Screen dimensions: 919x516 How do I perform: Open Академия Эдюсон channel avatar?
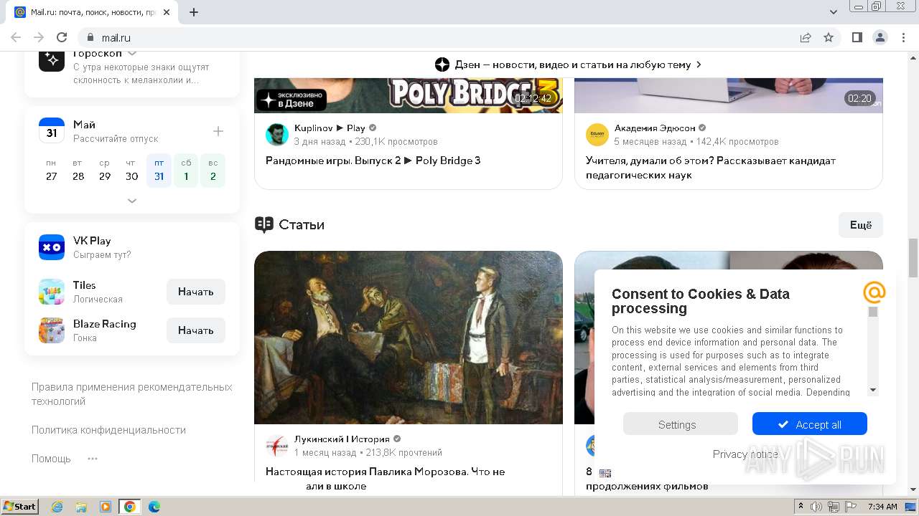point(597,134)
